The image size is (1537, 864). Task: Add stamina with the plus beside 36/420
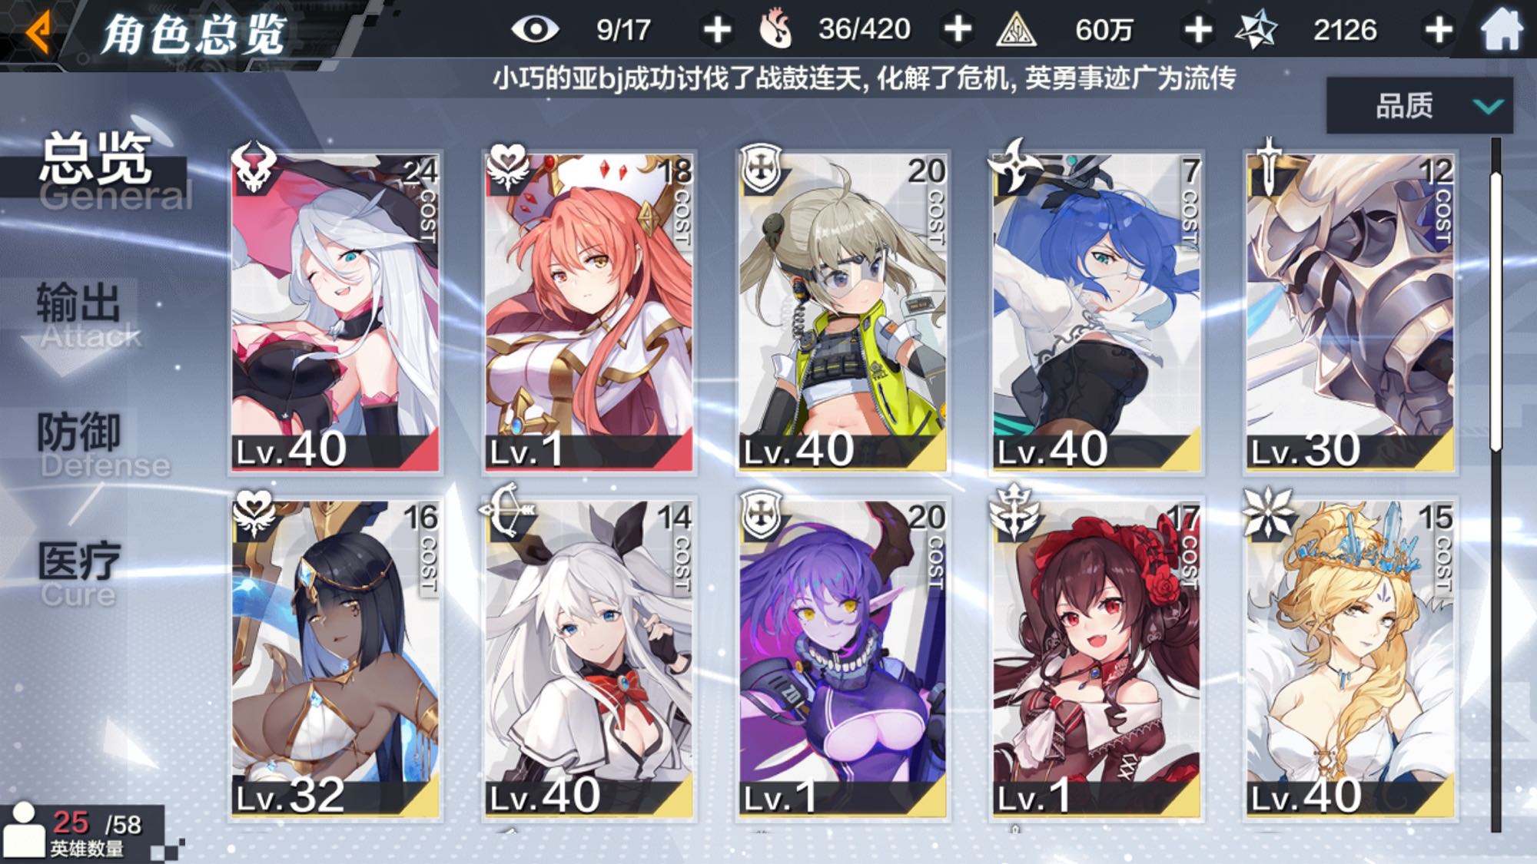pos(958,30)
